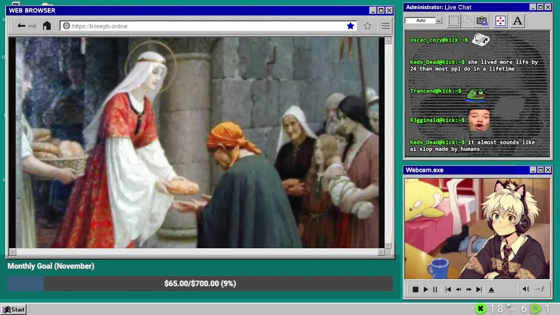The height and width of the screenshot is (315, 560).
Task: Pause playback in Webcam.exe
Action: (x=435, y=289)
